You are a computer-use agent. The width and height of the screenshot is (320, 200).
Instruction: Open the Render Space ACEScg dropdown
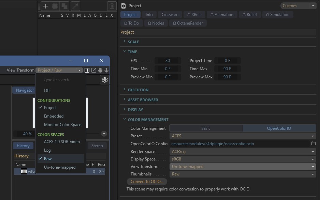[x=243, y=152]
